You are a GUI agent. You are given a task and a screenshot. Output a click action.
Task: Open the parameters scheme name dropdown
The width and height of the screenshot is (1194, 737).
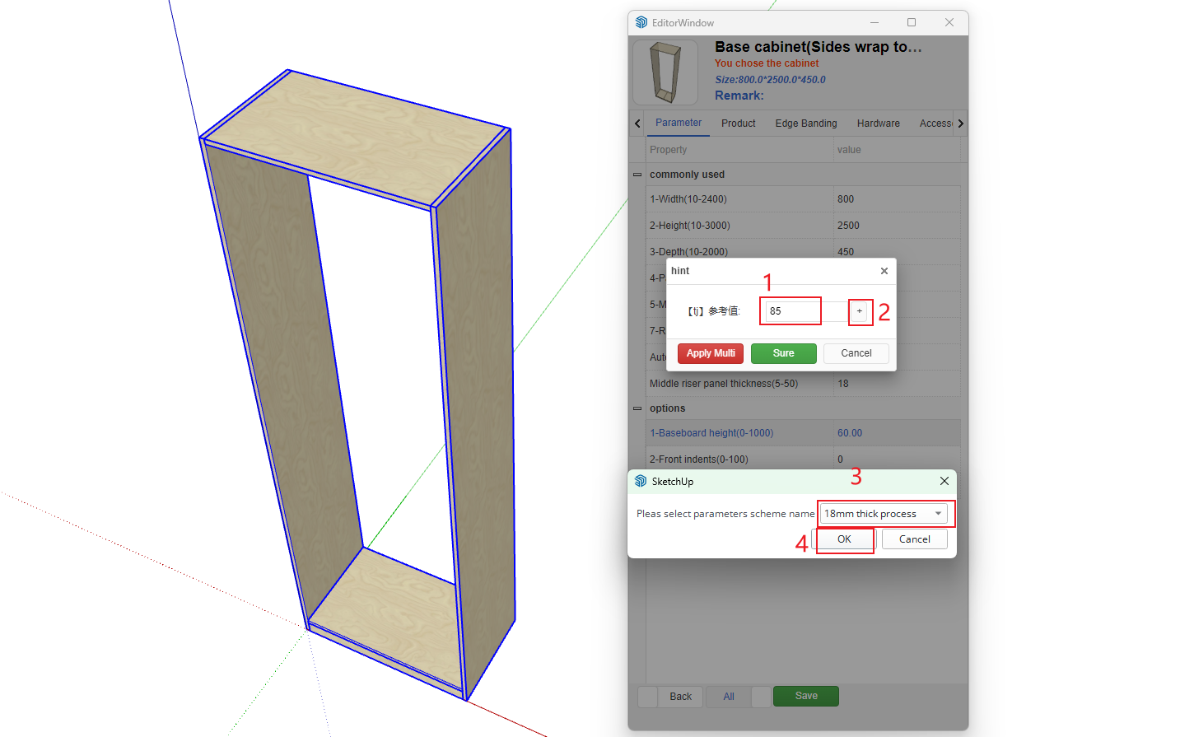tap(884, 514)
